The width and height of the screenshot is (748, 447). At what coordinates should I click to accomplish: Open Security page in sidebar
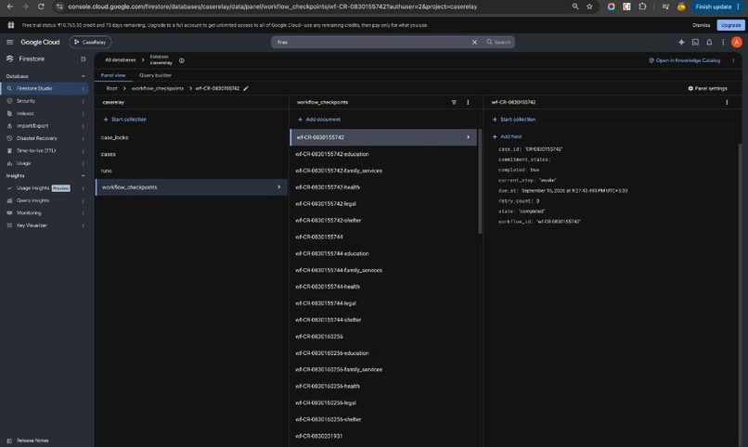pyautogui.click(x=26, y=101)
